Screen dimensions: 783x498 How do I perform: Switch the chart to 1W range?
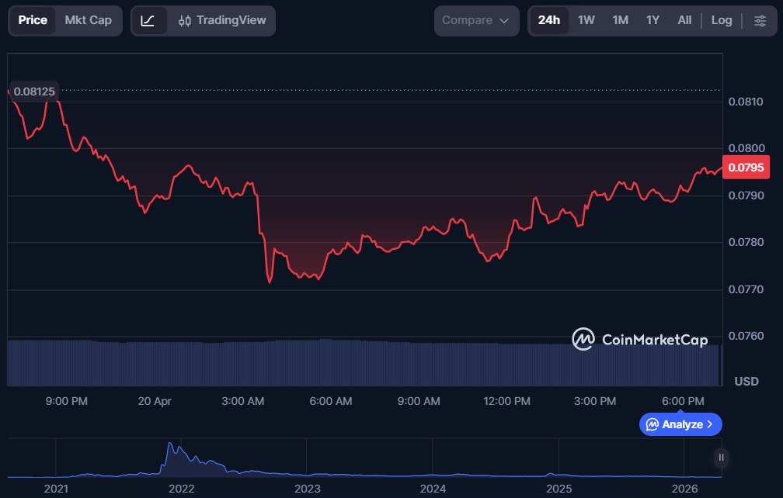coord(586,20)
